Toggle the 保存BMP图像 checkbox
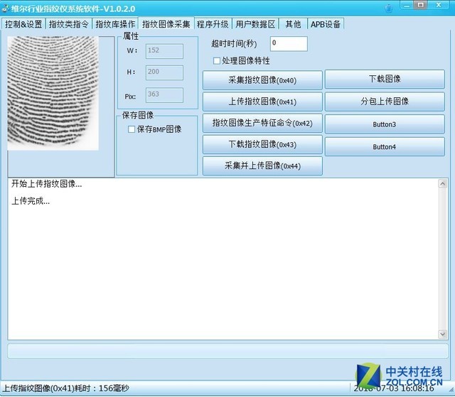455x397 pixels. (x=131, y=129)
